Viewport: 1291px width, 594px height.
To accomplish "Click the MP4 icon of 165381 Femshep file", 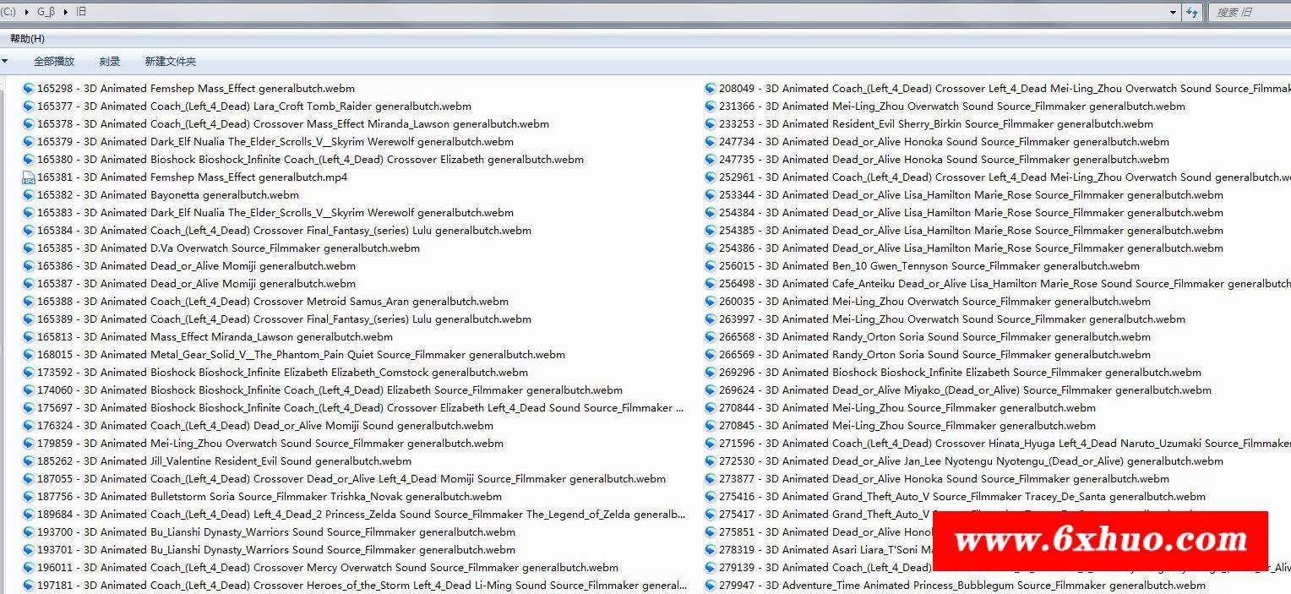I will (x=28, y=177).
